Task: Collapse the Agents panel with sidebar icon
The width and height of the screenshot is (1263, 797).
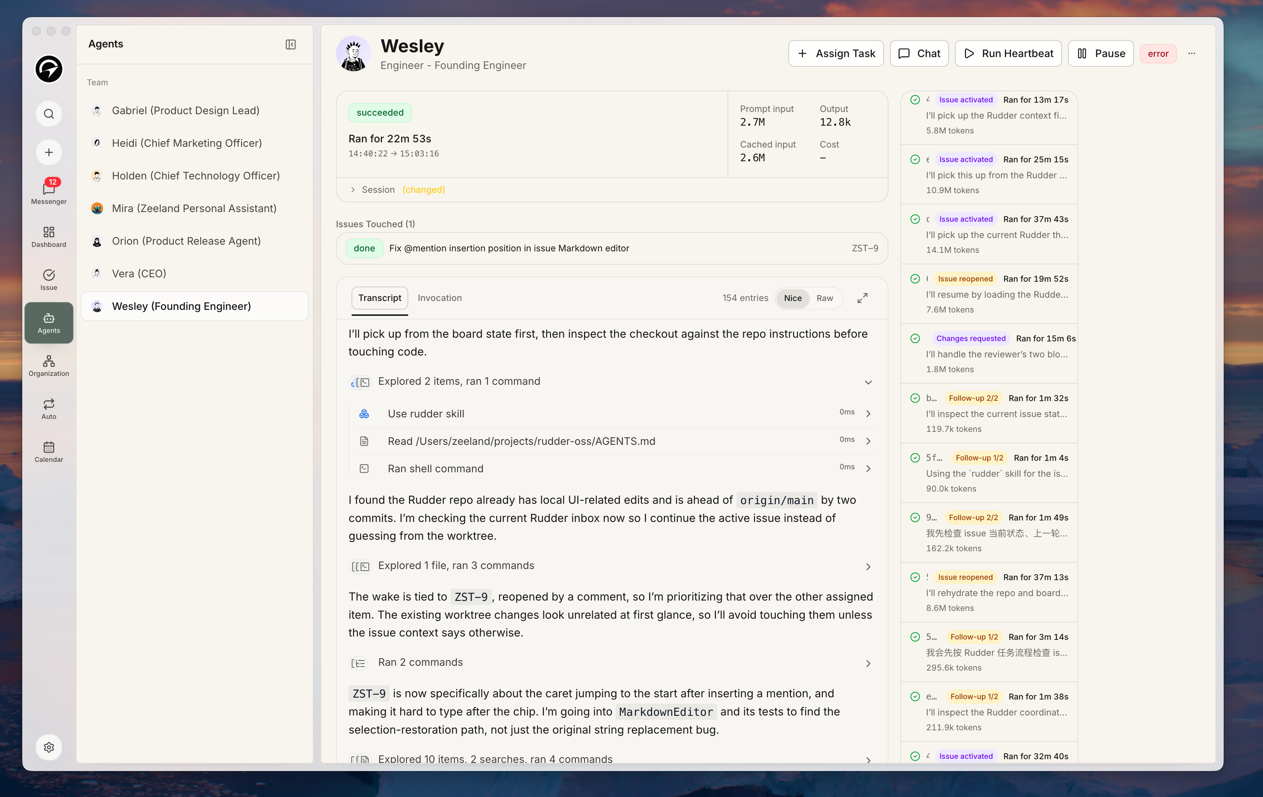Action: (x=291, y=44)
